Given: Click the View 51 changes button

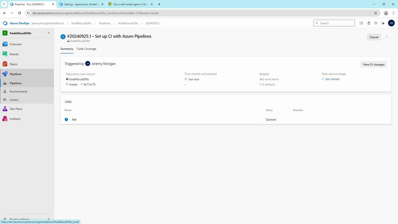Looking at the screenshot, I should pyautogui.click(x=374, y=64).
